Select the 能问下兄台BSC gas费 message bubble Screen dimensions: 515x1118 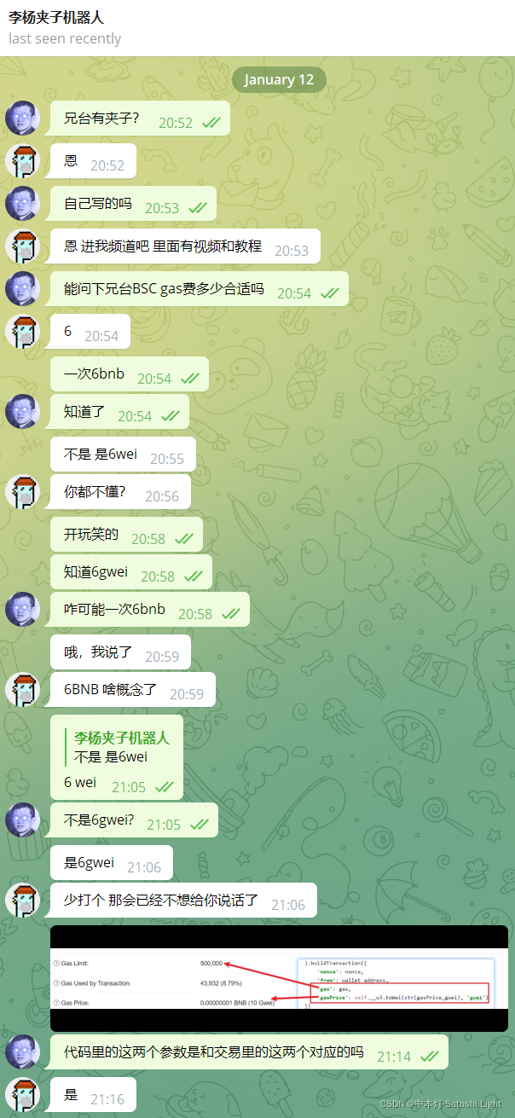[x=200, y=288]
